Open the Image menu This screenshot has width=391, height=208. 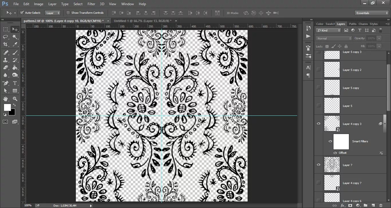(39, 4)
